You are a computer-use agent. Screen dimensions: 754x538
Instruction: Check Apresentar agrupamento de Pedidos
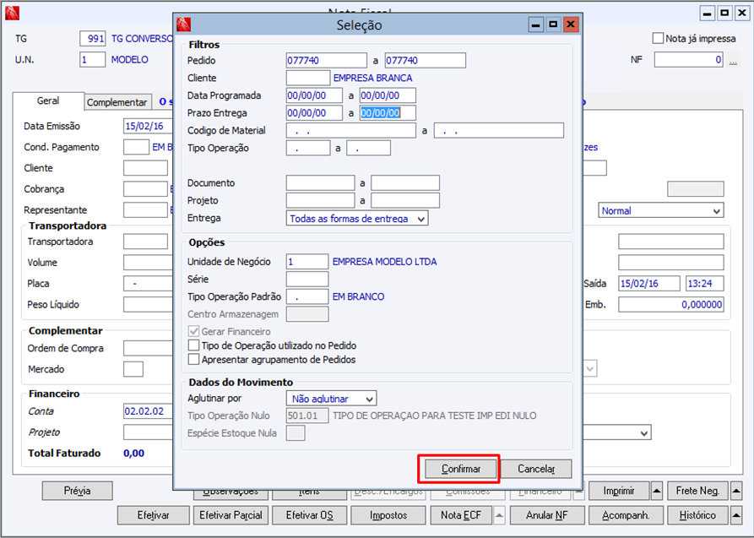click(193, 360)
